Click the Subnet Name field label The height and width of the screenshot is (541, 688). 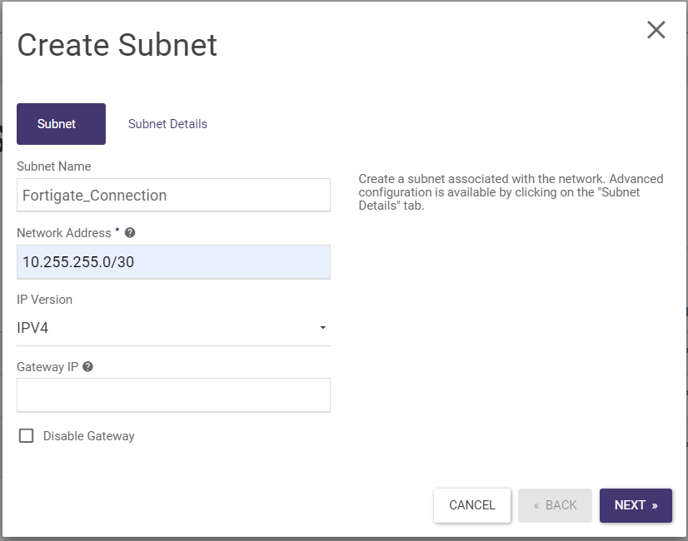pyautogui.click(x=54, y=166)
